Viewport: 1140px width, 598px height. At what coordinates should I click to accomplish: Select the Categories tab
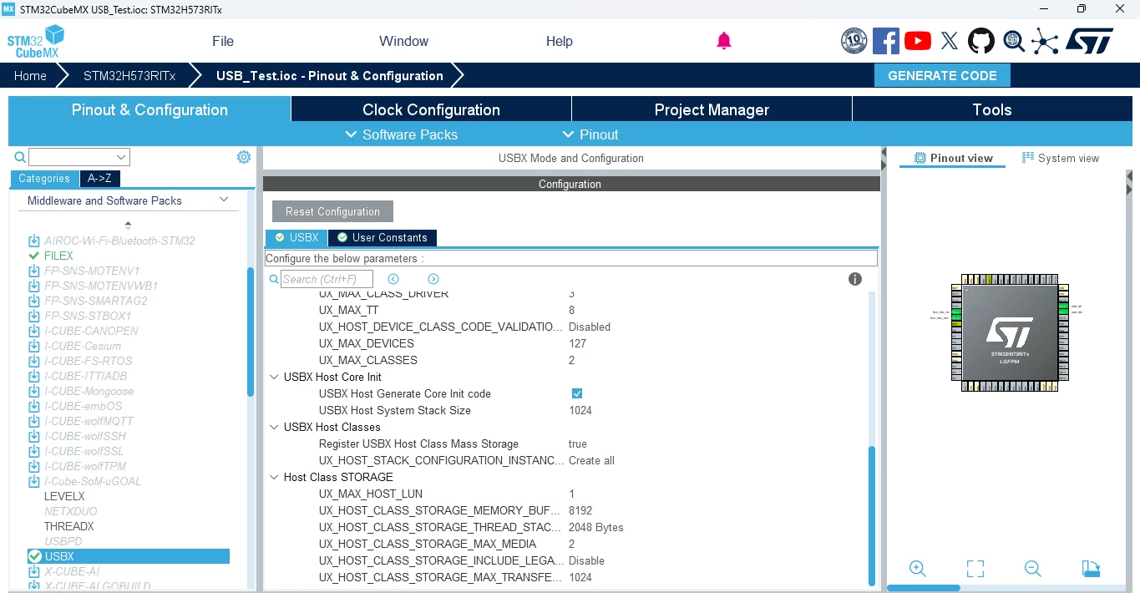(x=44, y=178)
